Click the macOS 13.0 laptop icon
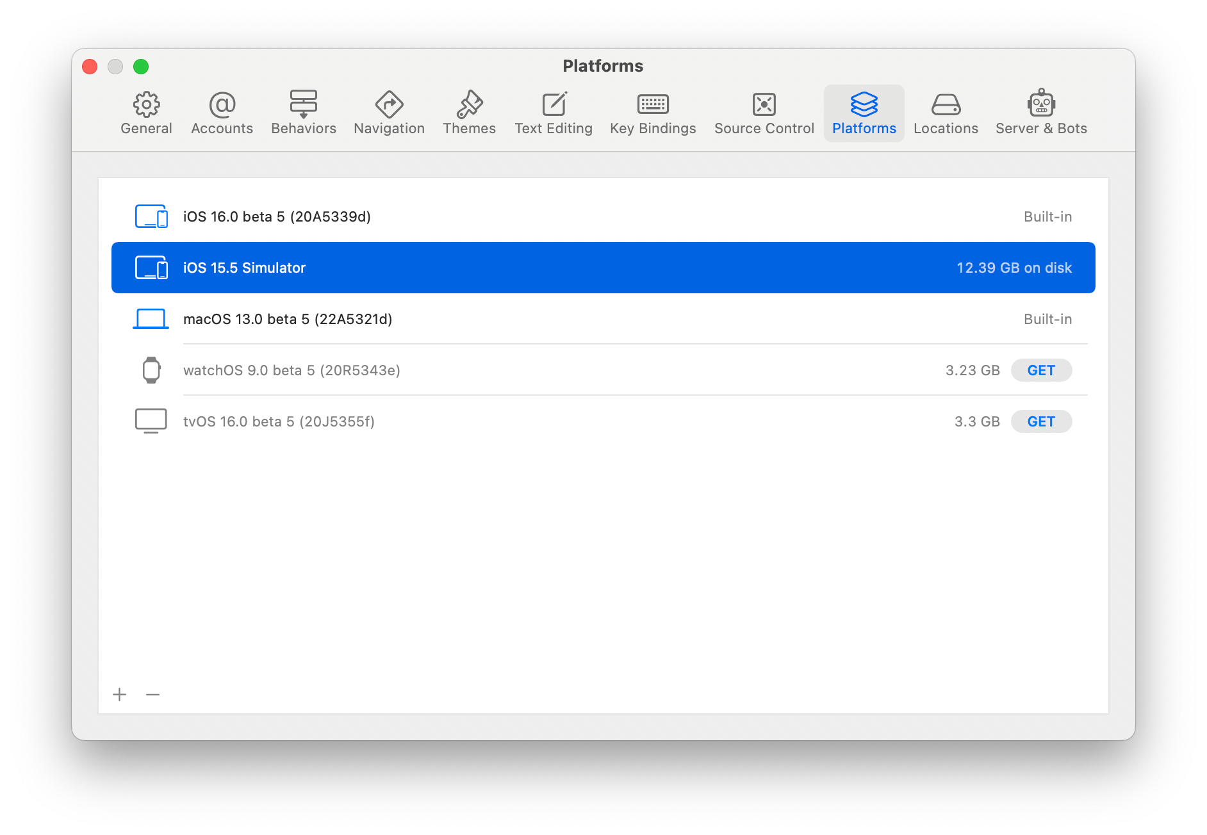 point(151,319)
